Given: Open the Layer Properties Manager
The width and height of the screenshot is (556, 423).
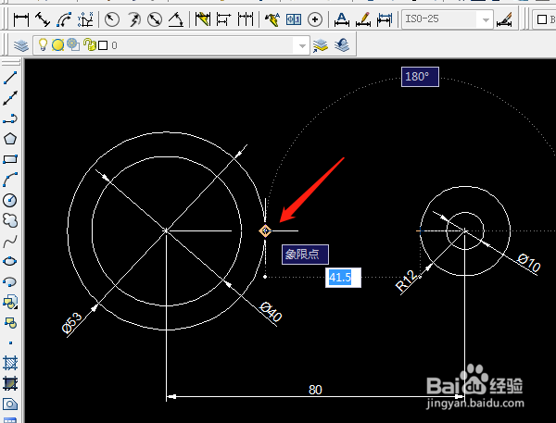Looking at the screenshot, I should click(21, 45).
